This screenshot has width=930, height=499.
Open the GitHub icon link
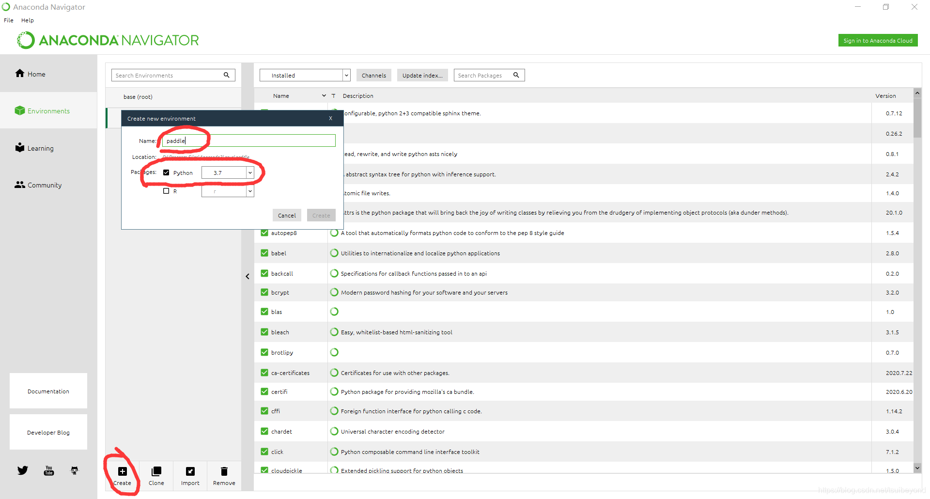pyautogui.click(x=75, y=470)
